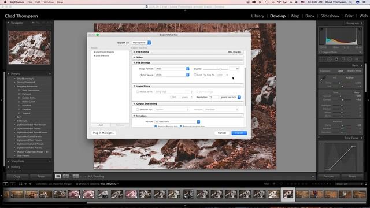Open the Window menu in the menu bar
This screenshot has height=208, width=370.
pos(49,2)
